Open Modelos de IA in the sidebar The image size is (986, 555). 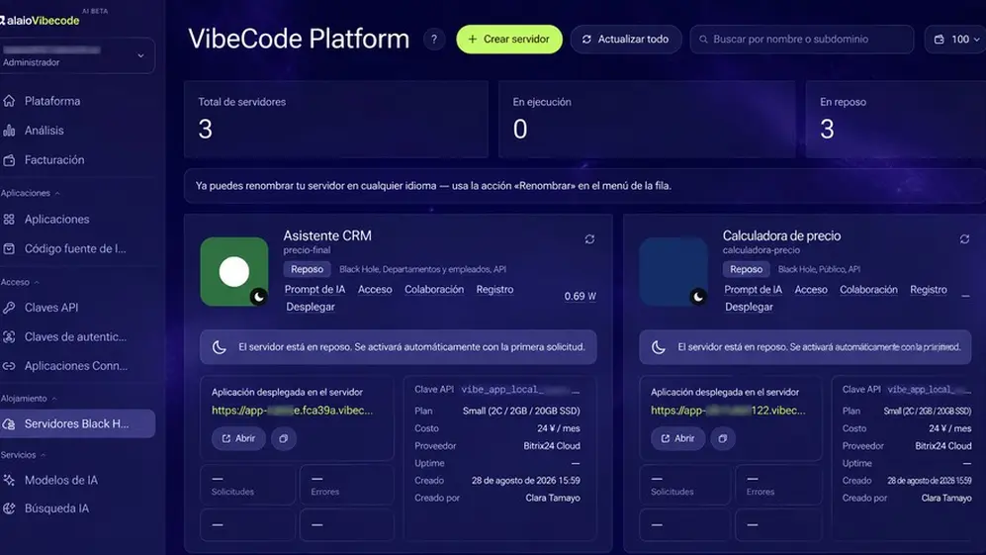61,480
